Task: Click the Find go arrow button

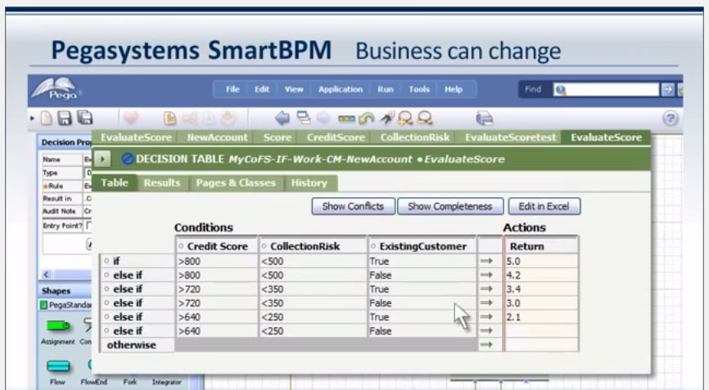Action: pyautogui.click(x=668, y=89)
